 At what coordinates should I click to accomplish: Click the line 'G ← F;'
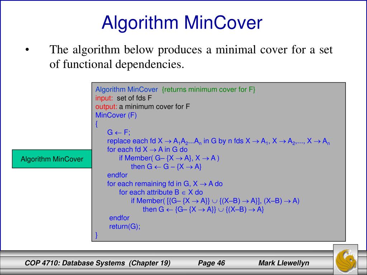119,132
